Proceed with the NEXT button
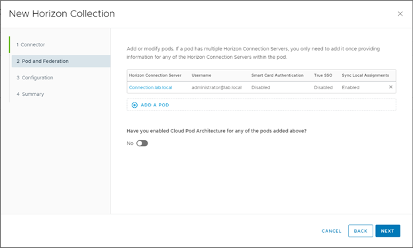413x248 pixels. 388,231
